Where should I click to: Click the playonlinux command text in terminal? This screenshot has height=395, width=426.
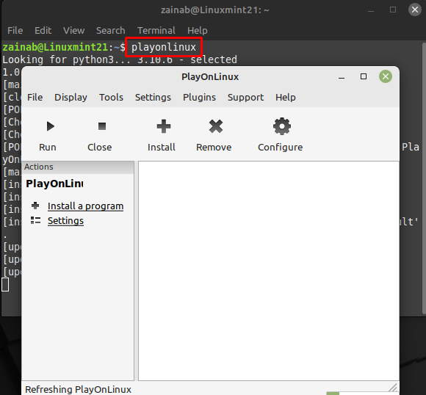click(164, 47)
